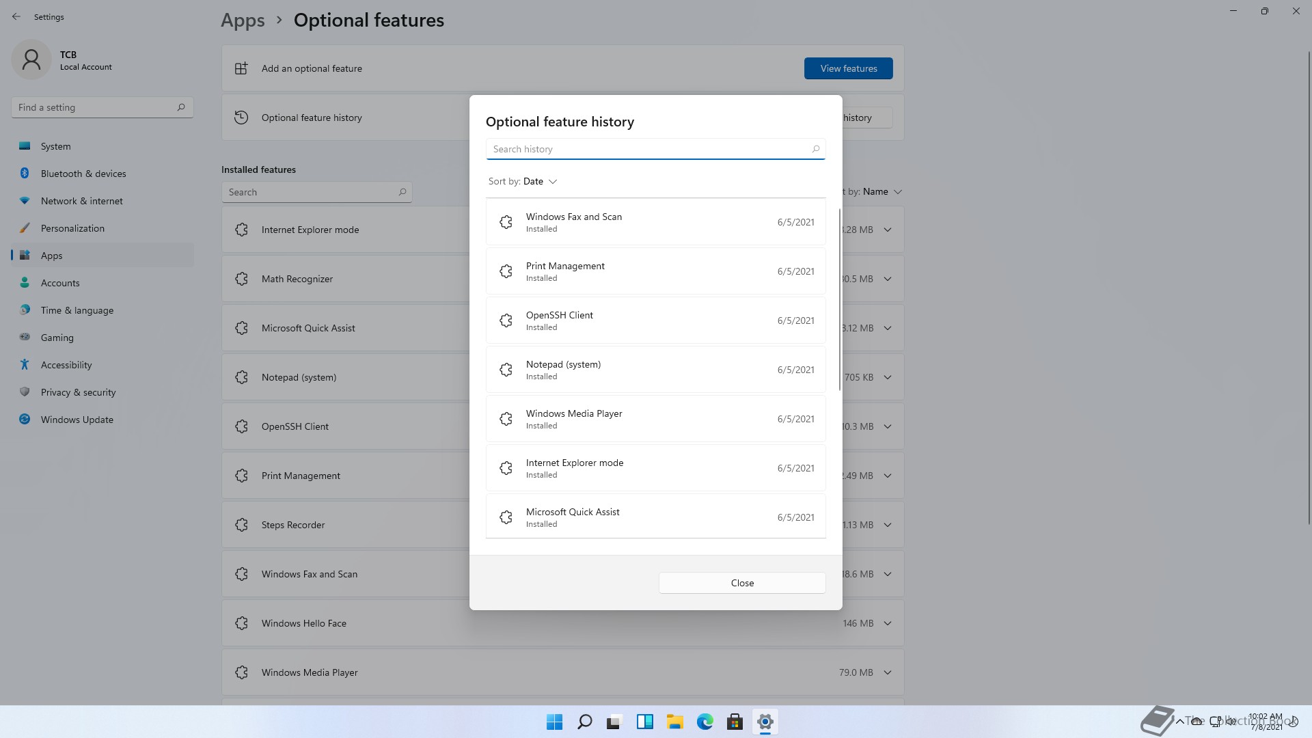
Task: Open taskbar Search
Action: [584, 722]
